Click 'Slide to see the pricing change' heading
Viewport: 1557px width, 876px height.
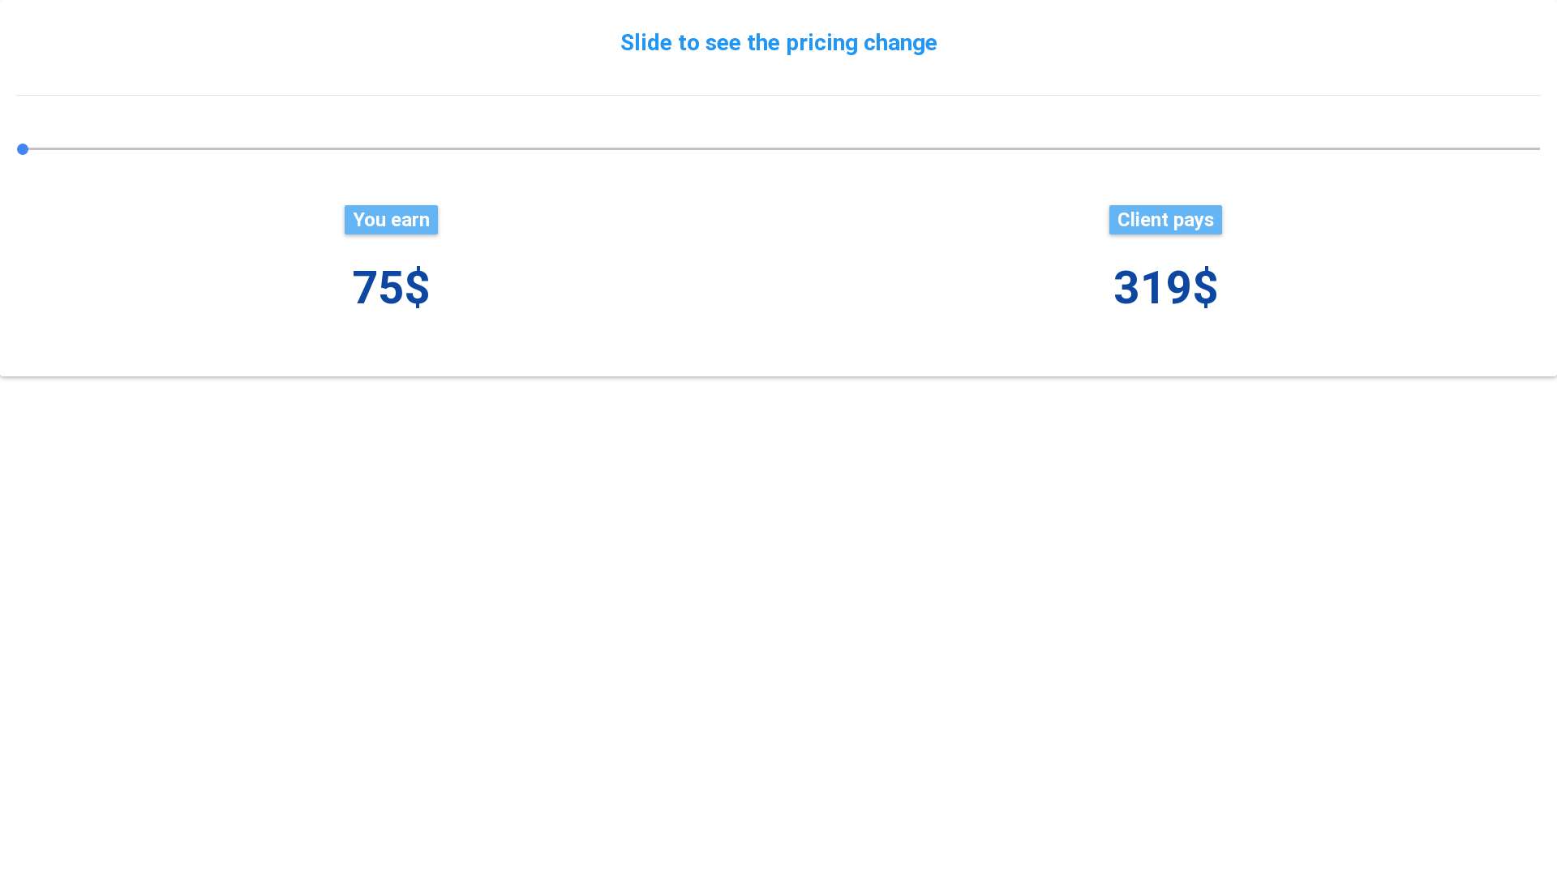click(x=778, y=43)
